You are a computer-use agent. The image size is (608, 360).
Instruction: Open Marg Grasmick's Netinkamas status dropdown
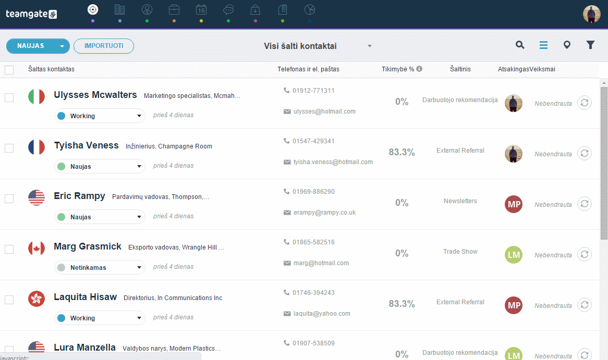point(100,267)
